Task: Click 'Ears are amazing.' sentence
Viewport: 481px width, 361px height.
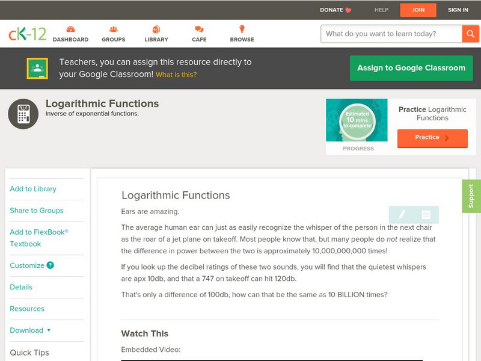Action: 150,212
